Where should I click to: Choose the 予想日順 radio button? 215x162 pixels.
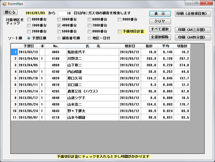click(x=29, y=38)
